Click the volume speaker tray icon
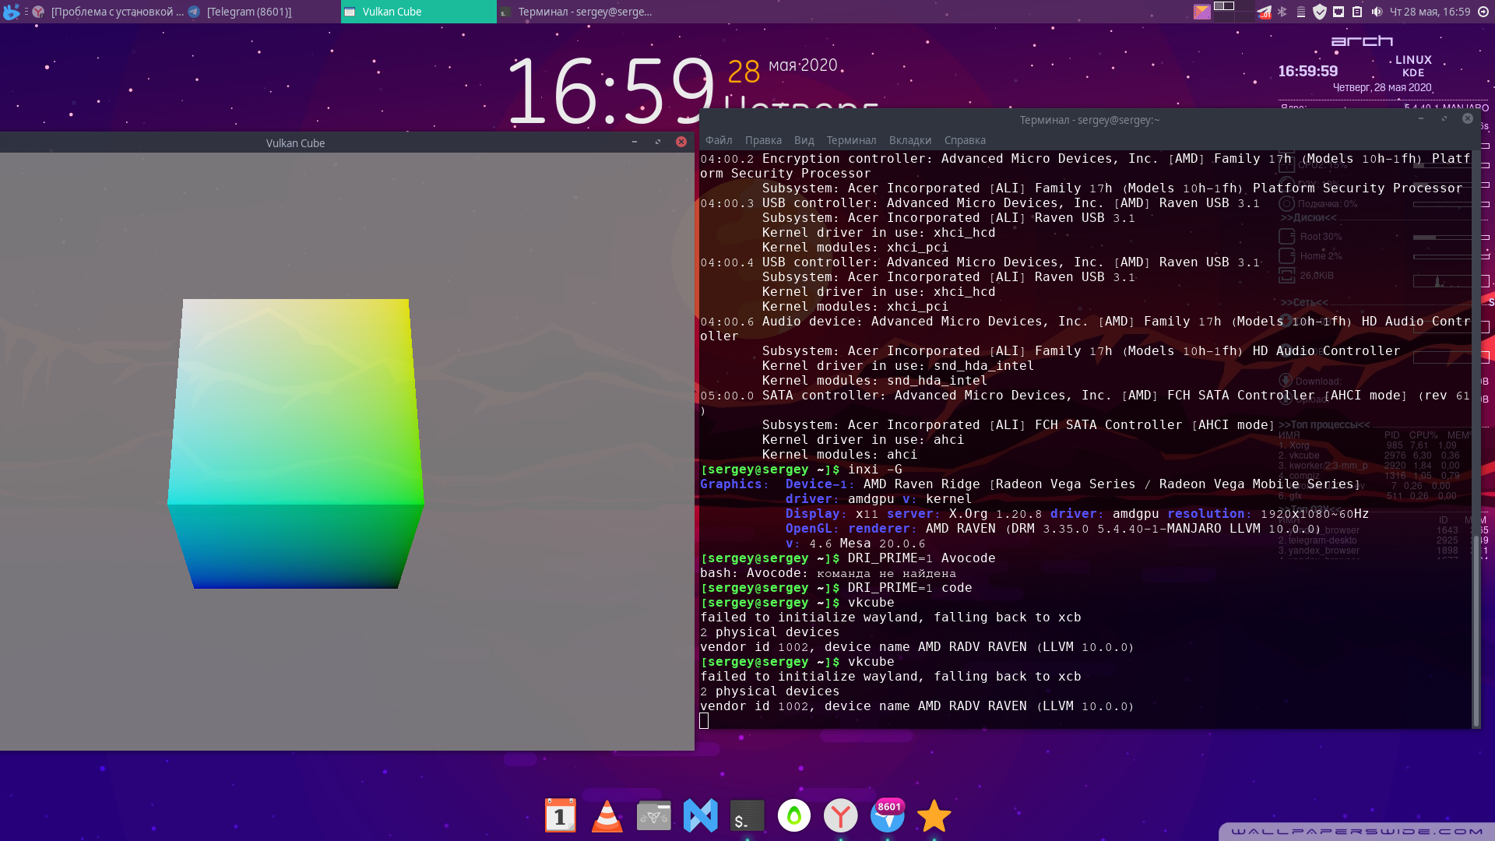The height and width of the screenshot is (841, 1495). (x=1377, y=12)
